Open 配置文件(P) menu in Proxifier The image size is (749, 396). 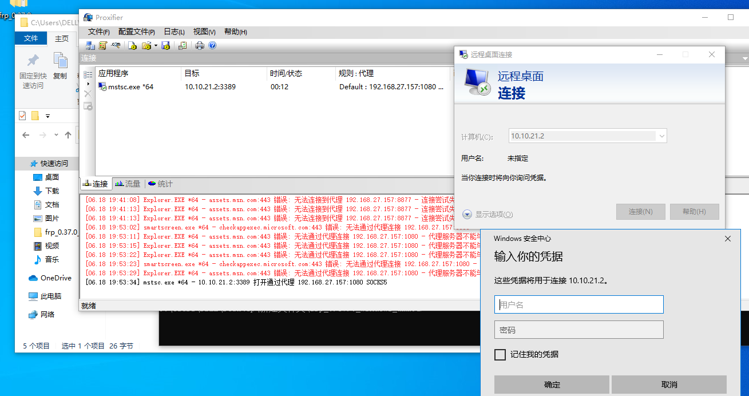[x=136, y=32]
